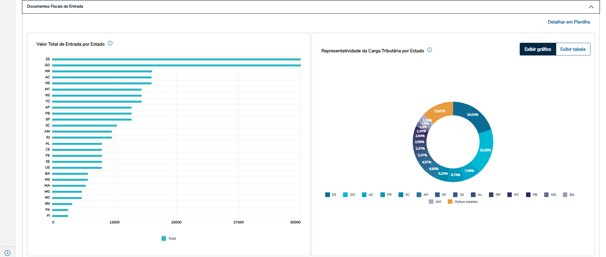Toggle the ES legend entry in donut chart
This screenshot has width=606, height=257.
(331, 195)
